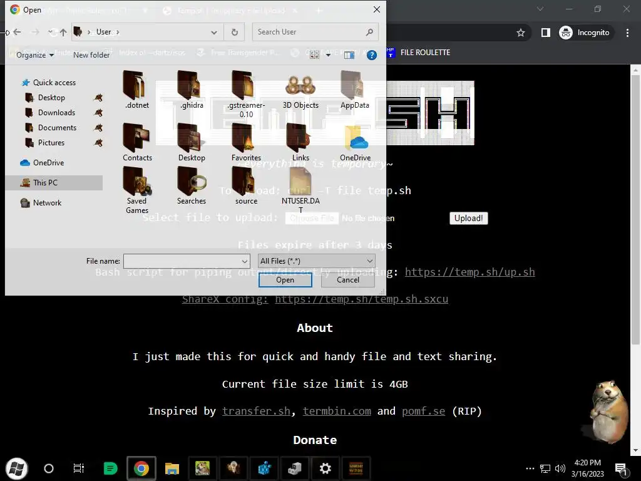Select the Saved Games folder
641x481 pixels.
(x=137, y=190)
